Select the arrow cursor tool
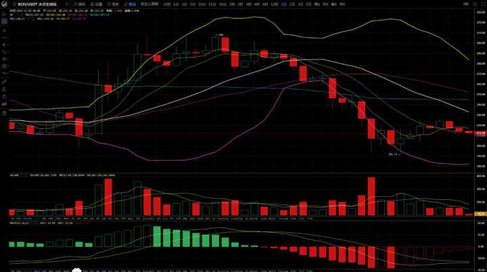 pyautogui.click(x=4, y=14)
